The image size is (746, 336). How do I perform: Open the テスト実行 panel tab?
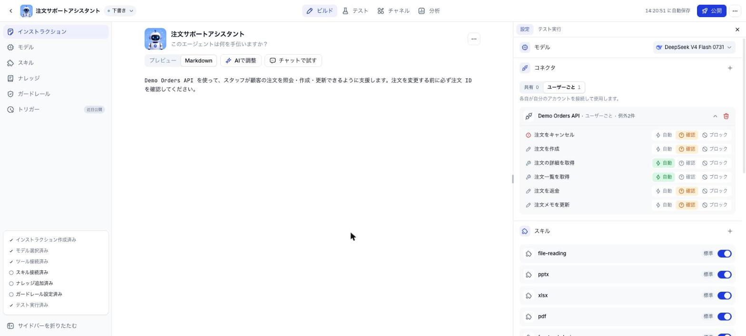(550, 30)
